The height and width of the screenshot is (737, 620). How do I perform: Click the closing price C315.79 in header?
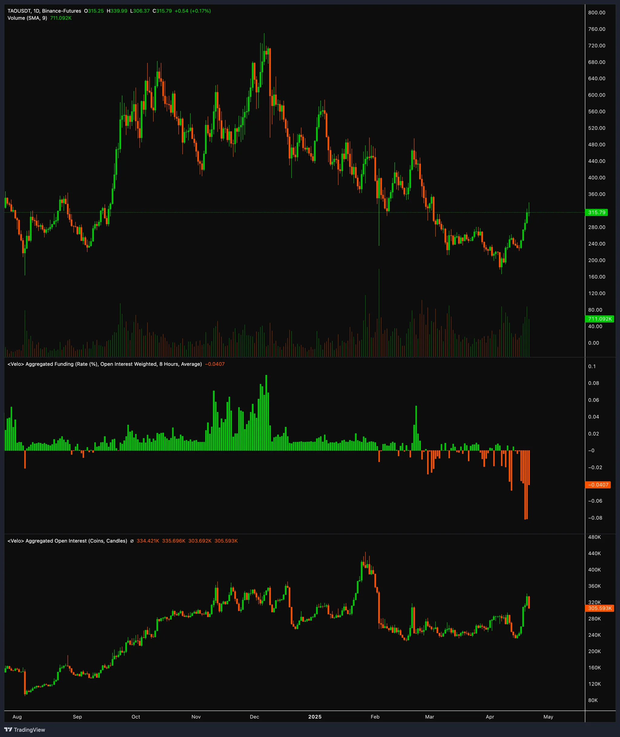point(162,11)
